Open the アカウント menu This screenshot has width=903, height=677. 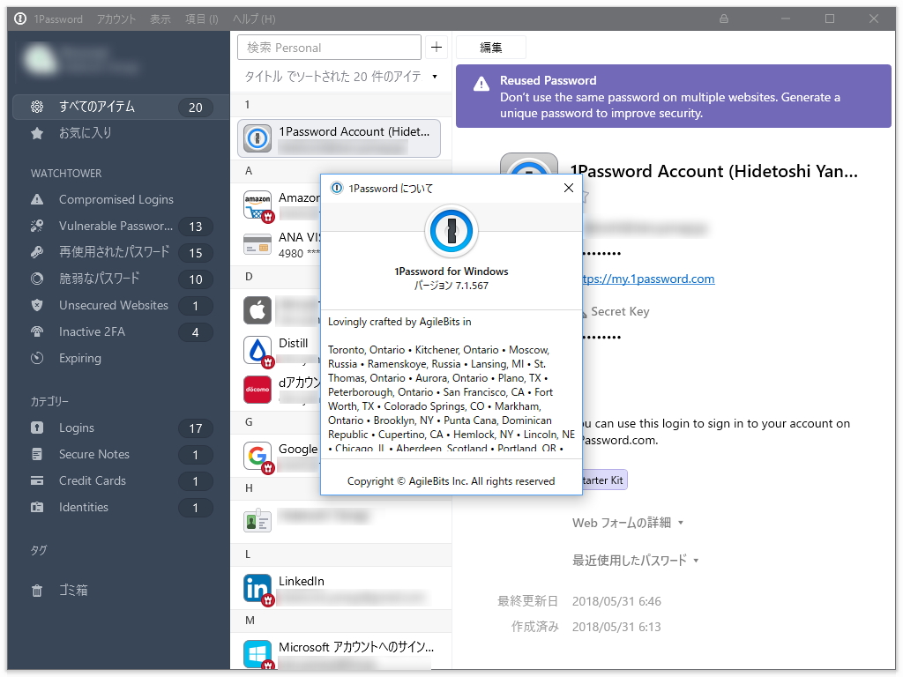click(116, 18)
